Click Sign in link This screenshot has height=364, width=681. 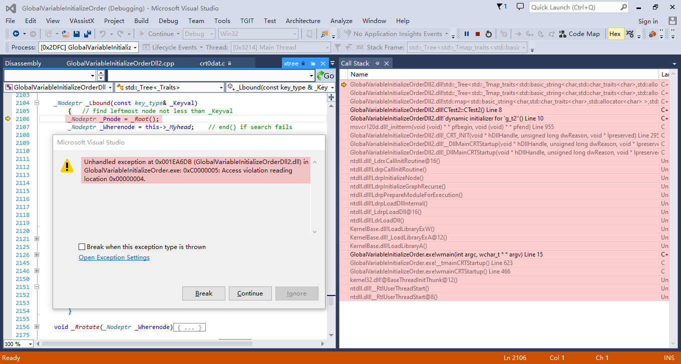pyautogui.click(x=648, y=21)
